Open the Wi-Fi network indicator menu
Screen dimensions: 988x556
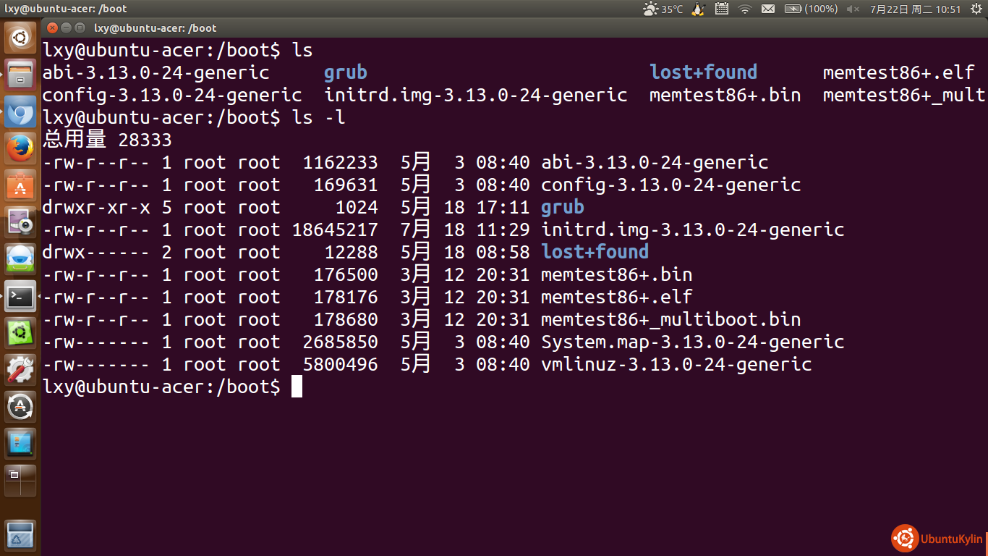[x=745, y=9]
